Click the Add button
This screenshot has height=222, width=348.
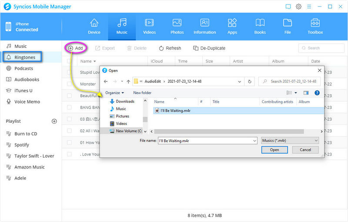(75, 48)
